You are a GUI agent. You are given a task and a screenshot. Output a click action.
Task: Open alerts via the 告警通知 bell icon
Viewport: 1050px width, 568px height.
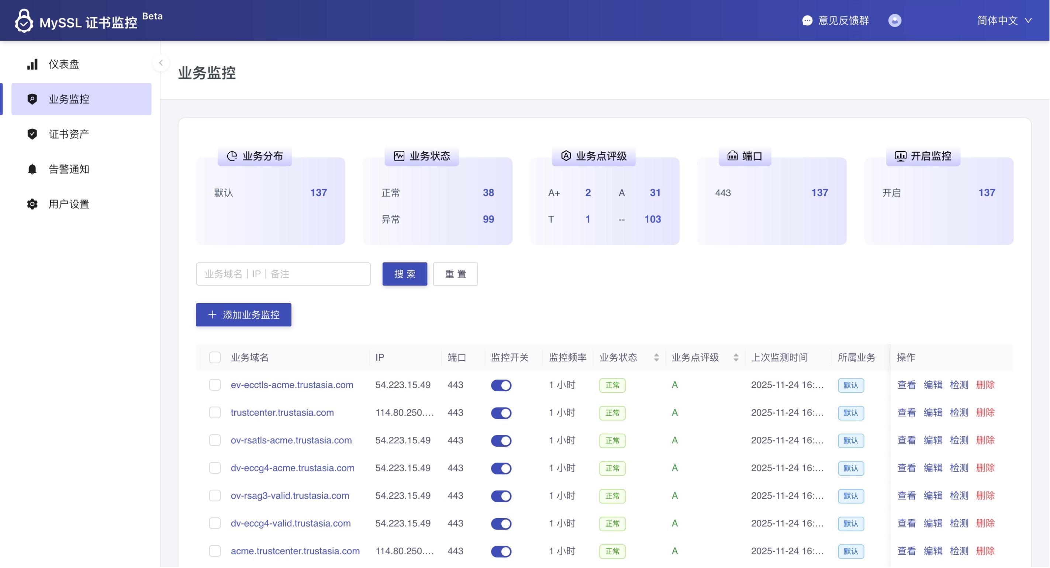click(x=32, y=169)
